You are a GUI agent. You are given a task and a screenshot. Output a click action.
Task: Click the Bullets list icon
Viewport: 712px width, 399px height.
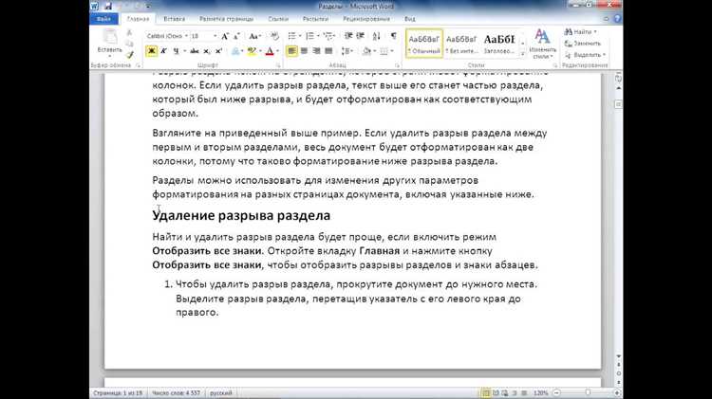pyautogui.click(x=292, y=36)
